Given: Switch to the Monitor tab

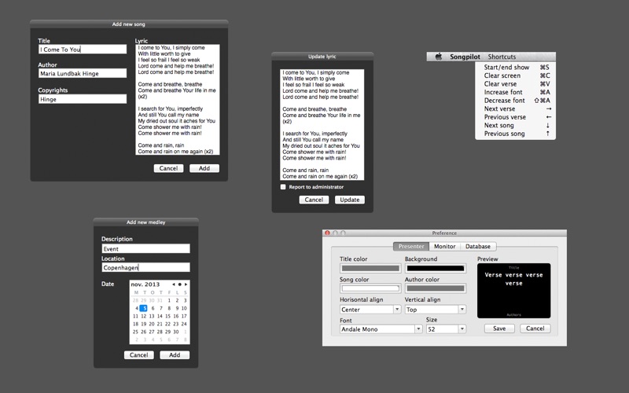Looking at the screenshot, I should tap(444, 246).
